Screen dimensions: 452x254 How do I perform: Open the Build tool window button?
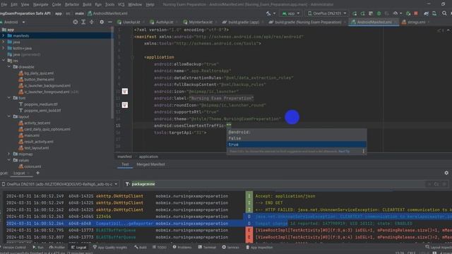coord(141,247)
